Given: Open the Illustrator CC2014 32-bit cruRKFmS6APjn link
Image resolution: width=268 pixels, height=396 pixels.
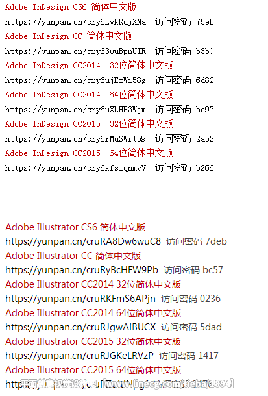Looking at the screenshot, I should pyautogui.click(x=80, y=299).
